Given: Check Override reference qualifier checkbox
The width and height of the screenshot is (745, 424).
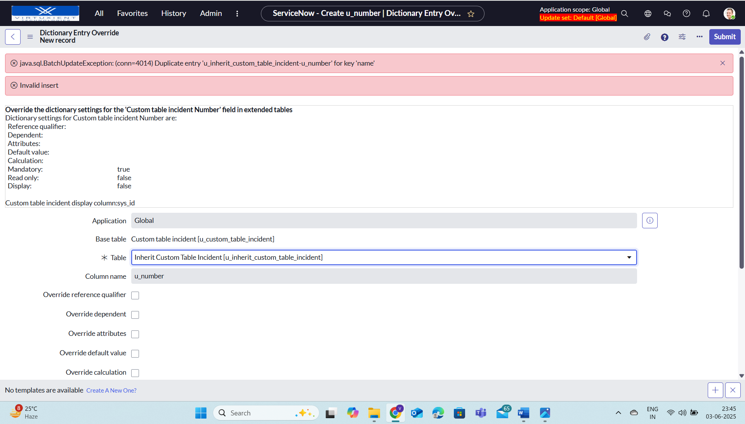Looking at the screenshot, I should [x=135, y=295].
